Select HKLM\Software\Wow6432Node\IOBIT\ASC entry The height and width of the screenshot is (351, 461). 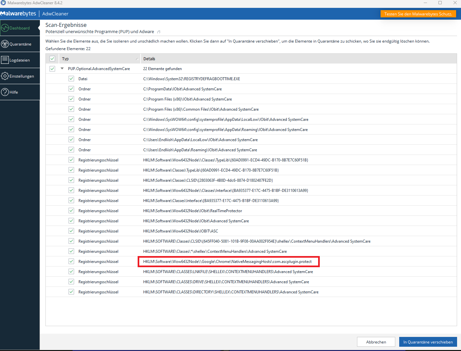point(180,231)
